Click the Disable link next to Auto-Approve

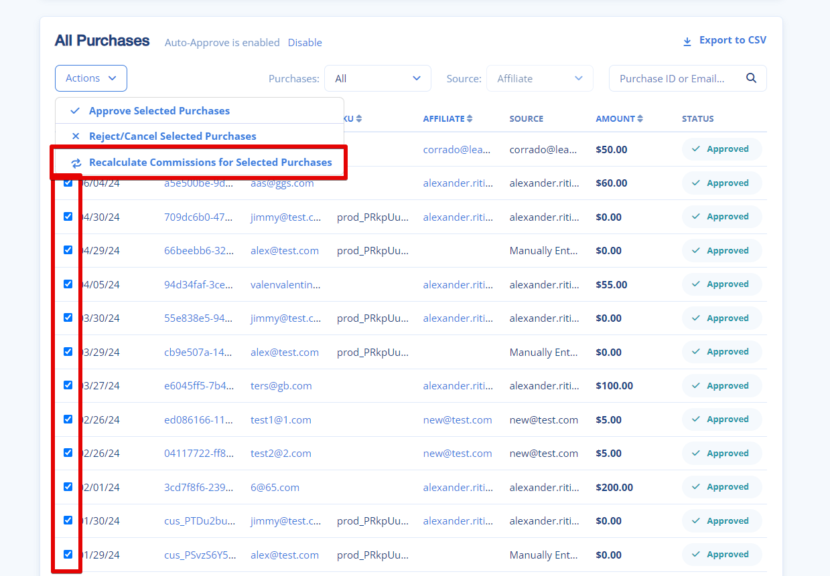click(305, 42)
